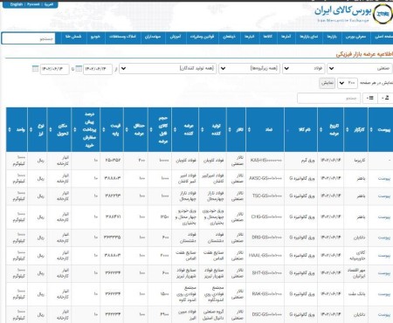Click sort arrows in the تاریخ عرضه column header
The width and height of the screenshot is (393, 323).
tap(321, 129)
